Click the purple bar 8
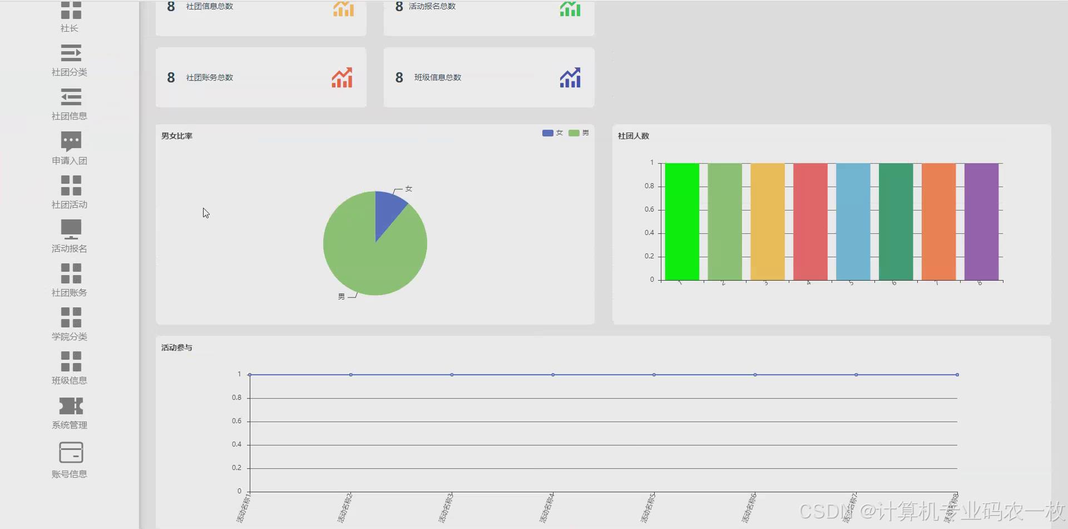This screenshot has width=1068, height=529. coord(982,222)
